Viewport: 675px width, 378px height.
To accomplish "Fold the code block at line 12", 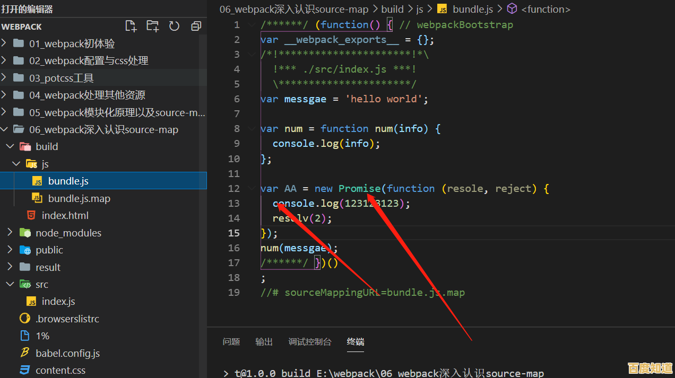I will (x=252, y=188).
